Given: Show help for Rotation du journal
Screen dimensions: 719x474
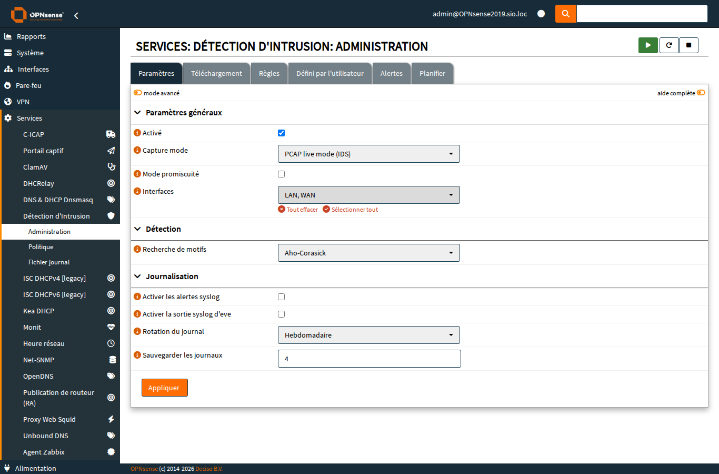Looking at the screenshot, I should [137, 332].
